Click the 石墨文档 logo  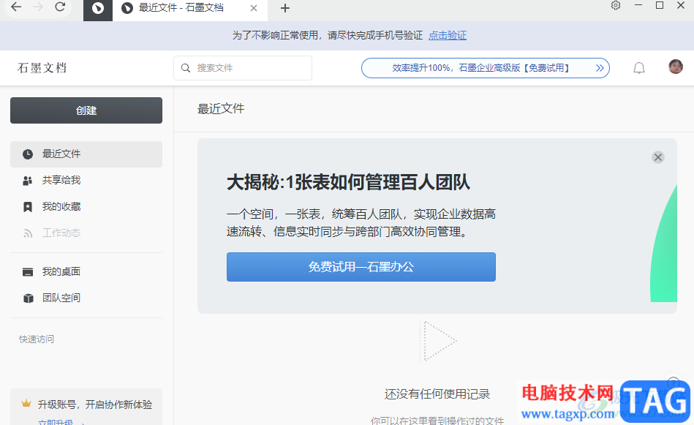click(42, 68)
